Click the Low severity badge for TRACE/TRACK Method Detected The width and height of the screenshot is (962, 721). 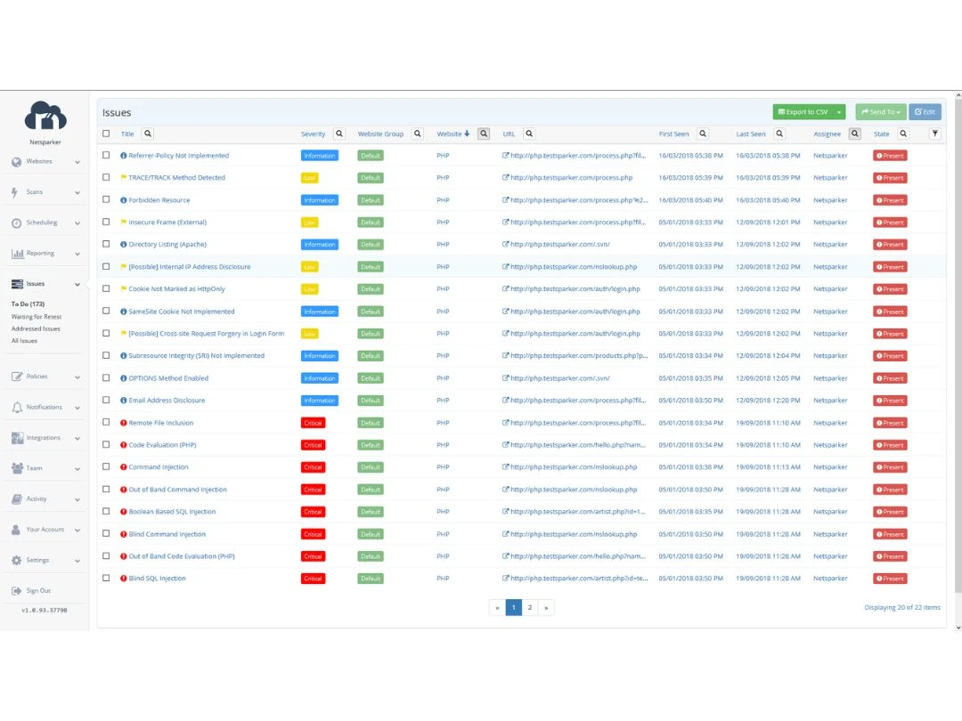[x=310, y=178]
